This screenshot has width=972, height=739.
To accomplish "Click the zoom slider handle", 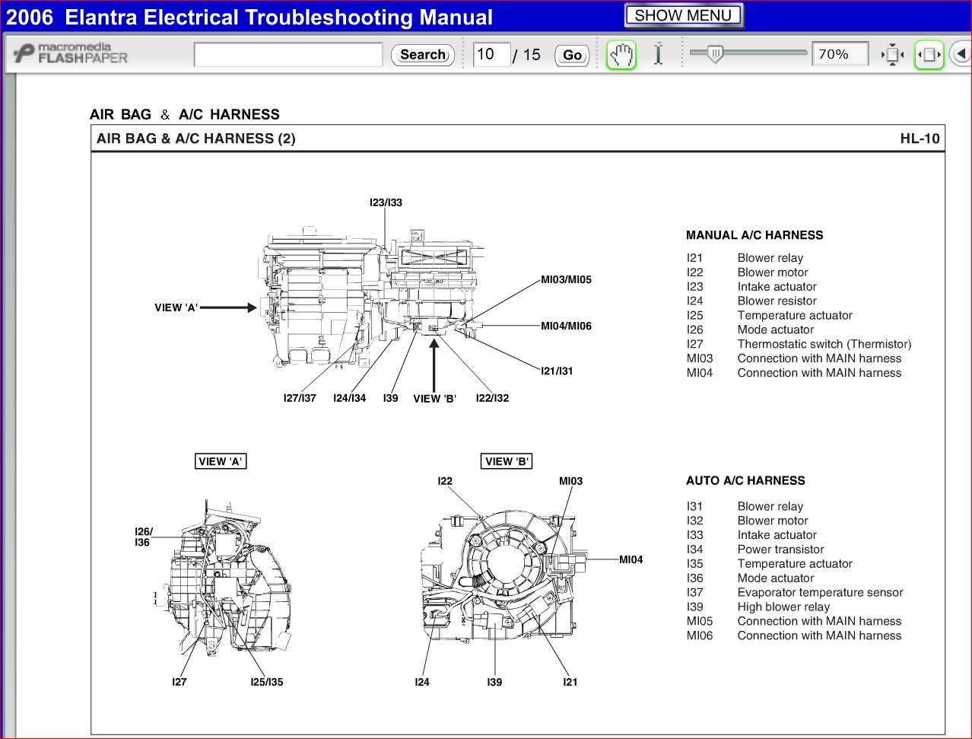I will pos(714,53).
